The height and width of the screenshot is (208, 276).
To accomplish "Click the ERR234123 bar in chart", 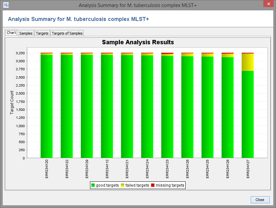I will [x=167, y=106].
